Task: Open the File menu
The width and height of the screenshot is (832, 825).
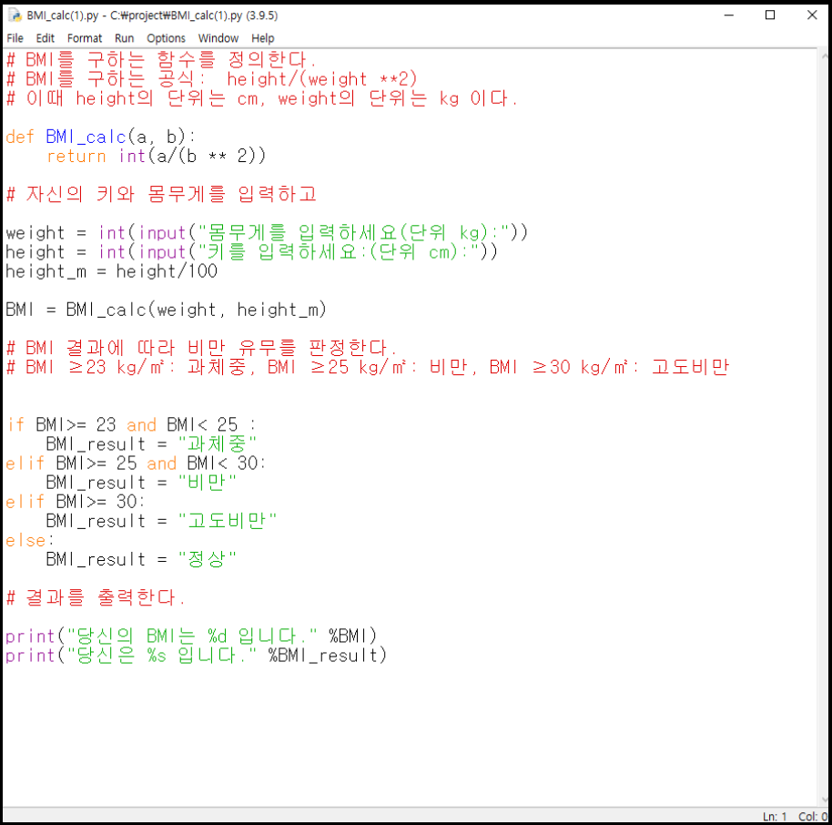Action: [15, 38]
